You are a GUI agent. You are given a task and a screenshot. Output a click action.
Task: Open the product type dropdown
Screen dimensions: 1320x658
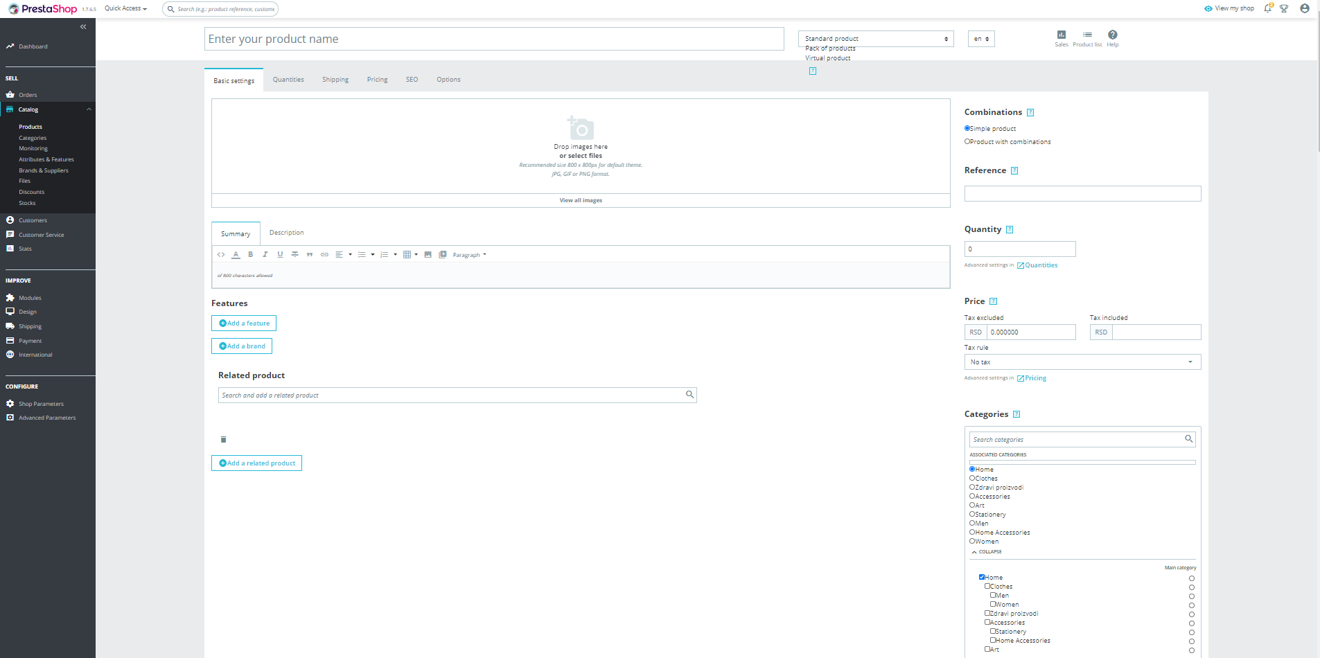[876, 39]
